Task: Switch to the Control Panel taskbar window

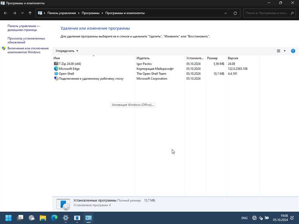Action: coord(89,218)
